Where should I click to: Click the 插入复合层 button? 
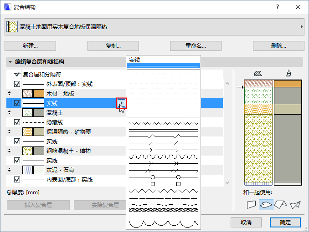[38, 205]
